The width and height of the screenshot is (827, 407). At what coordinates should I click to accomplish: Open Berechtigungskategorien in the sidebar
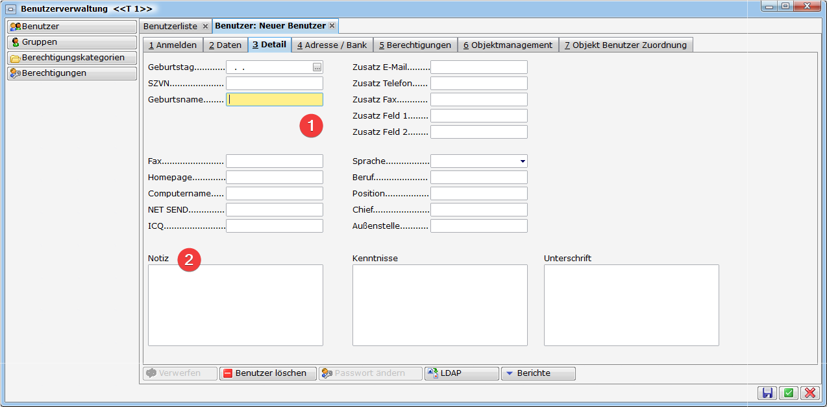point(71,58)
